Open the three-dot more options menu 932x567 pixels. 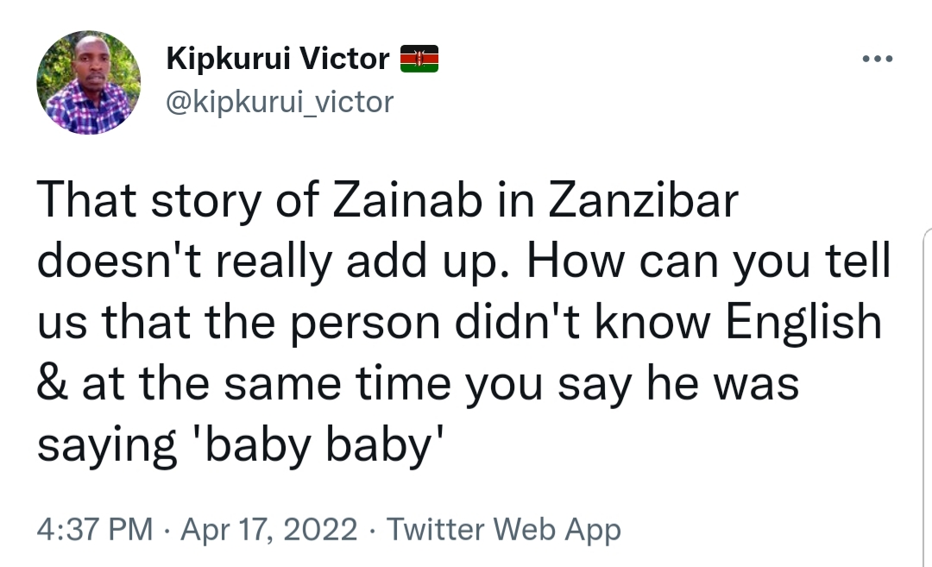click(878, 59)
